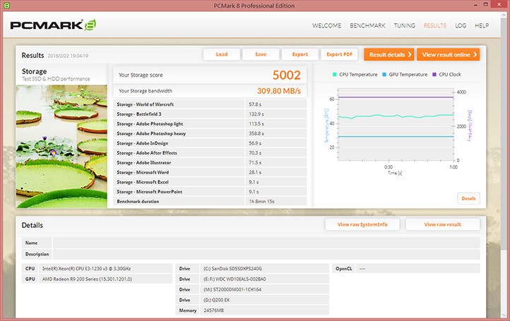The height and width of the screenshot is (321, 510).
Task: Click the Load button
Action: (x=221, y=54)
